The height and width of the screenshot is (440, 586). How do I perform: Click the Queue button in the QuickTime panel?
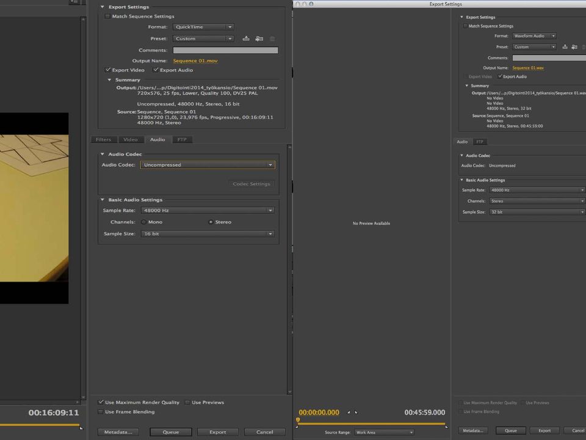[171, 432]
